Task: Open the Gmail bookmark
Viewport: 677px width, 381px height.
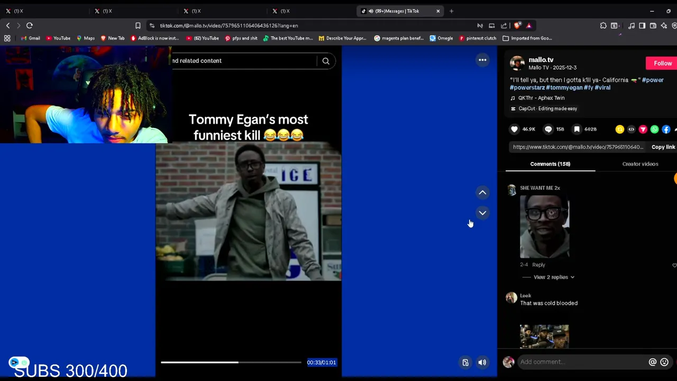Action: click(x=30, y=38)
